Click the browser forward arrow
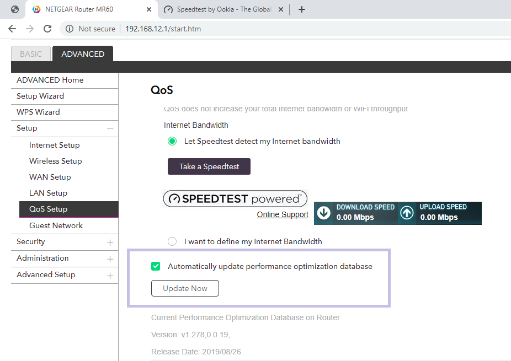 pos(30,29)
